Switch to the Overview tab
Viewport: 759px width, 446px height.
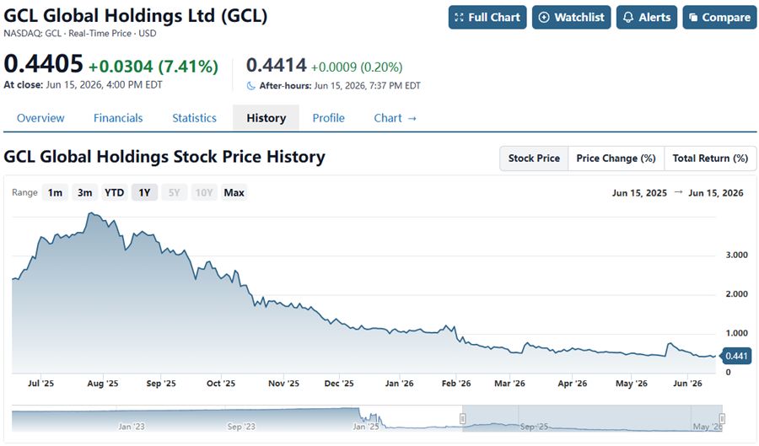[x=40, y=118]
